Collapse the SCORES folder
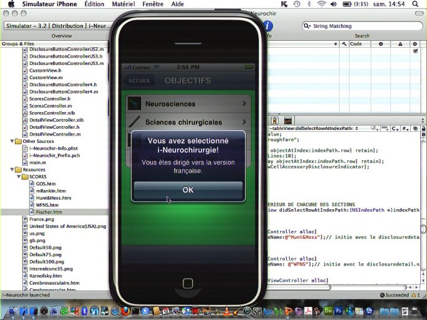 [x=19, y=176]
